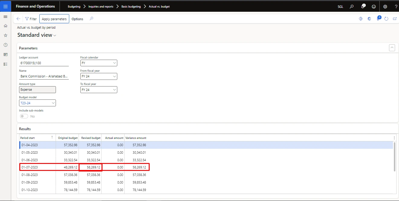
Task: Select the 01-07-2023 period row
Action: 206,167
